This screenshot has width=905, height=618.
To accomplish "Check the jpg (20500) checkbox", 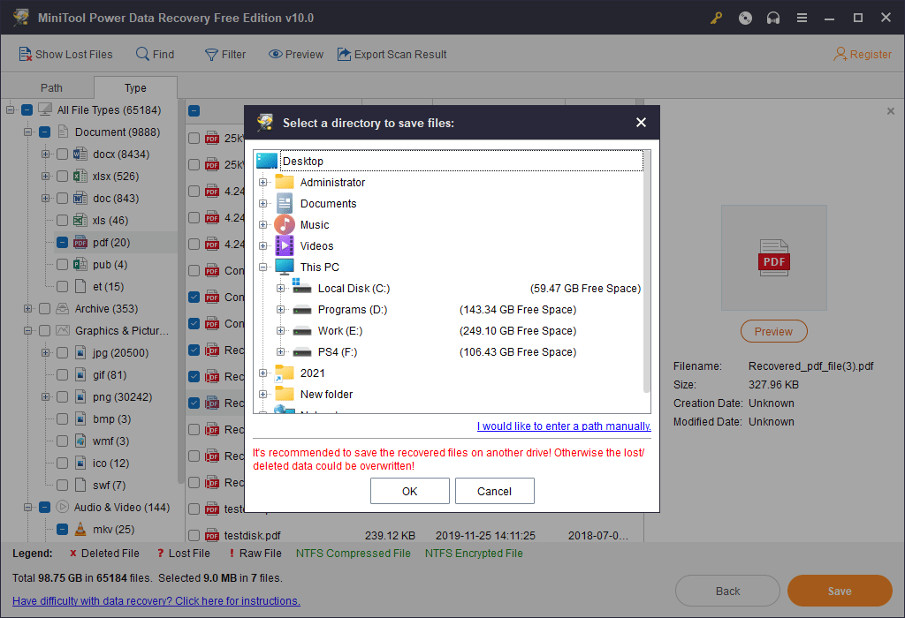I will [x=63, y=353].
